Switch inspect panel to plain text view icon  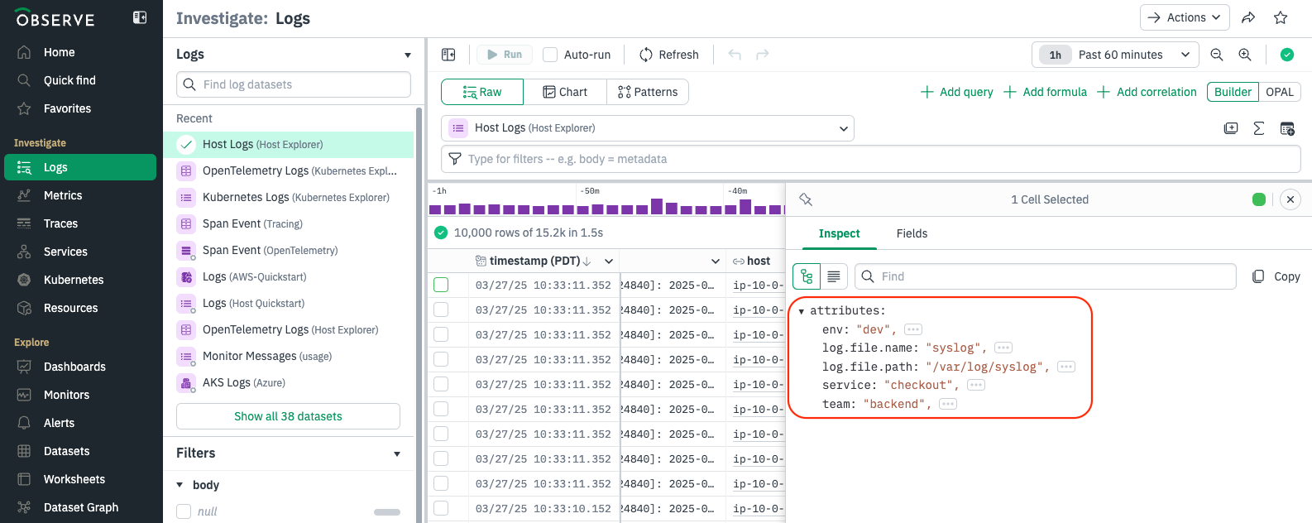point(834,276)
